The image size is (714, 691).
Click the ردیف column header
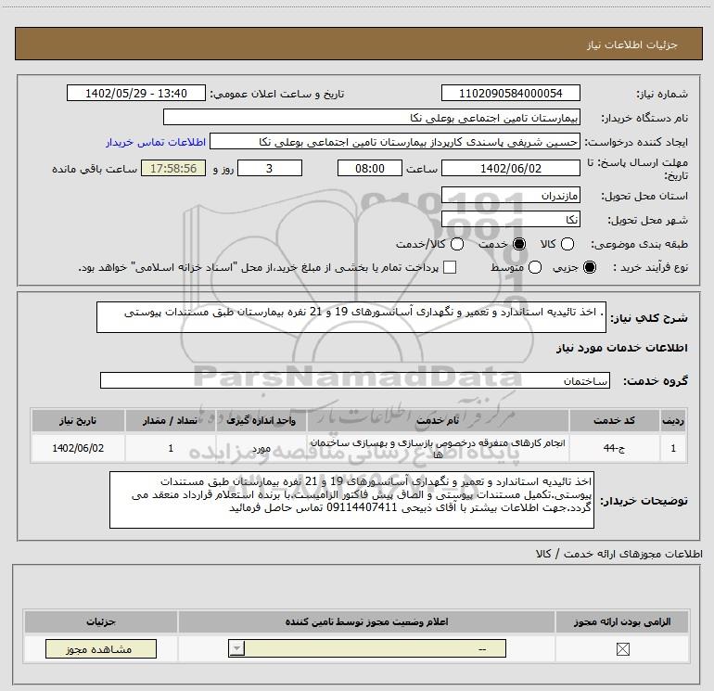click(673, 420)
